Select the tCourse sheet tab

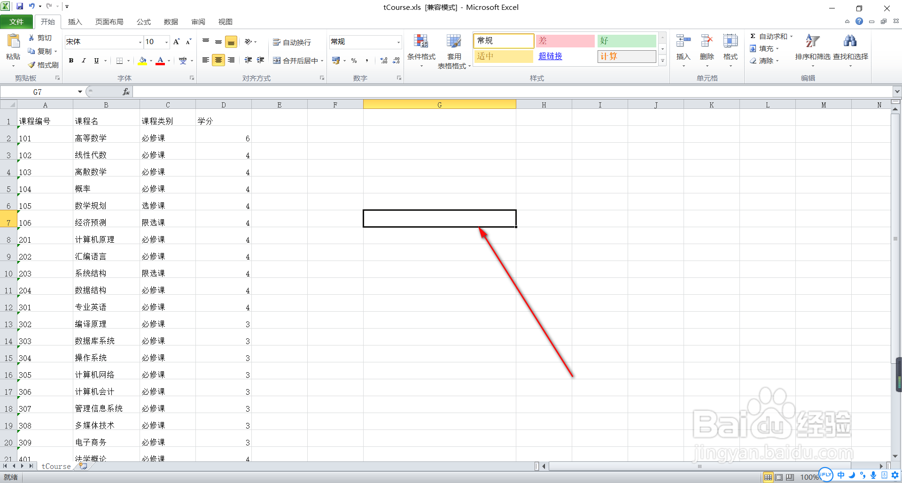56,466
